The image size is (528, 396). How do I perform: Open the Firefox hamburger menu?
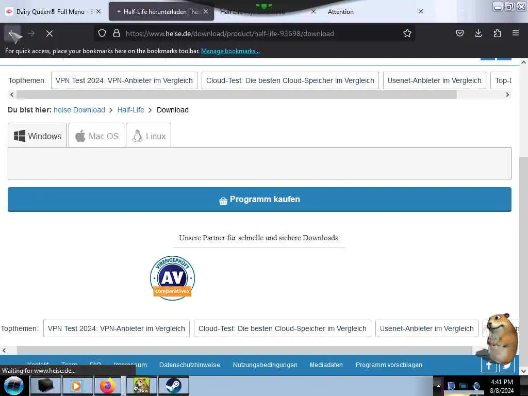pyautogui.click(x=516, y=33)
